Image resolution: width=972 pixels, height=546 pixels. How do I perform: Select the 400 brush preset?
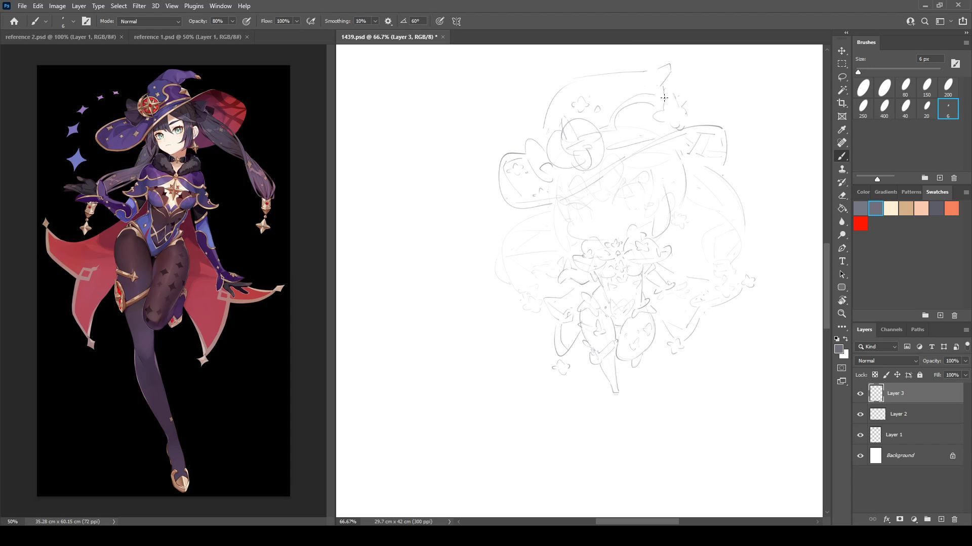tap(884, 109)
